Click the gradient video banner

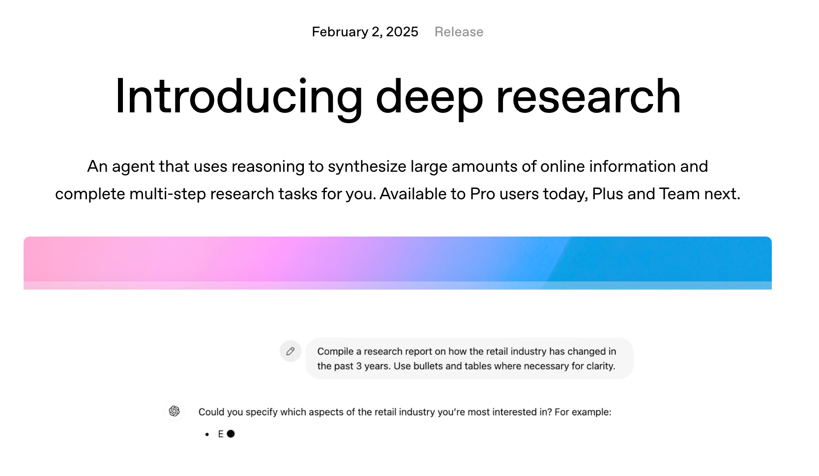pyautogui.click(x=398, y=263)
